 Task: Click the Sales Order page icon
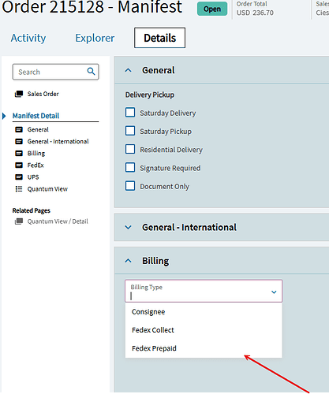[19, 94]
